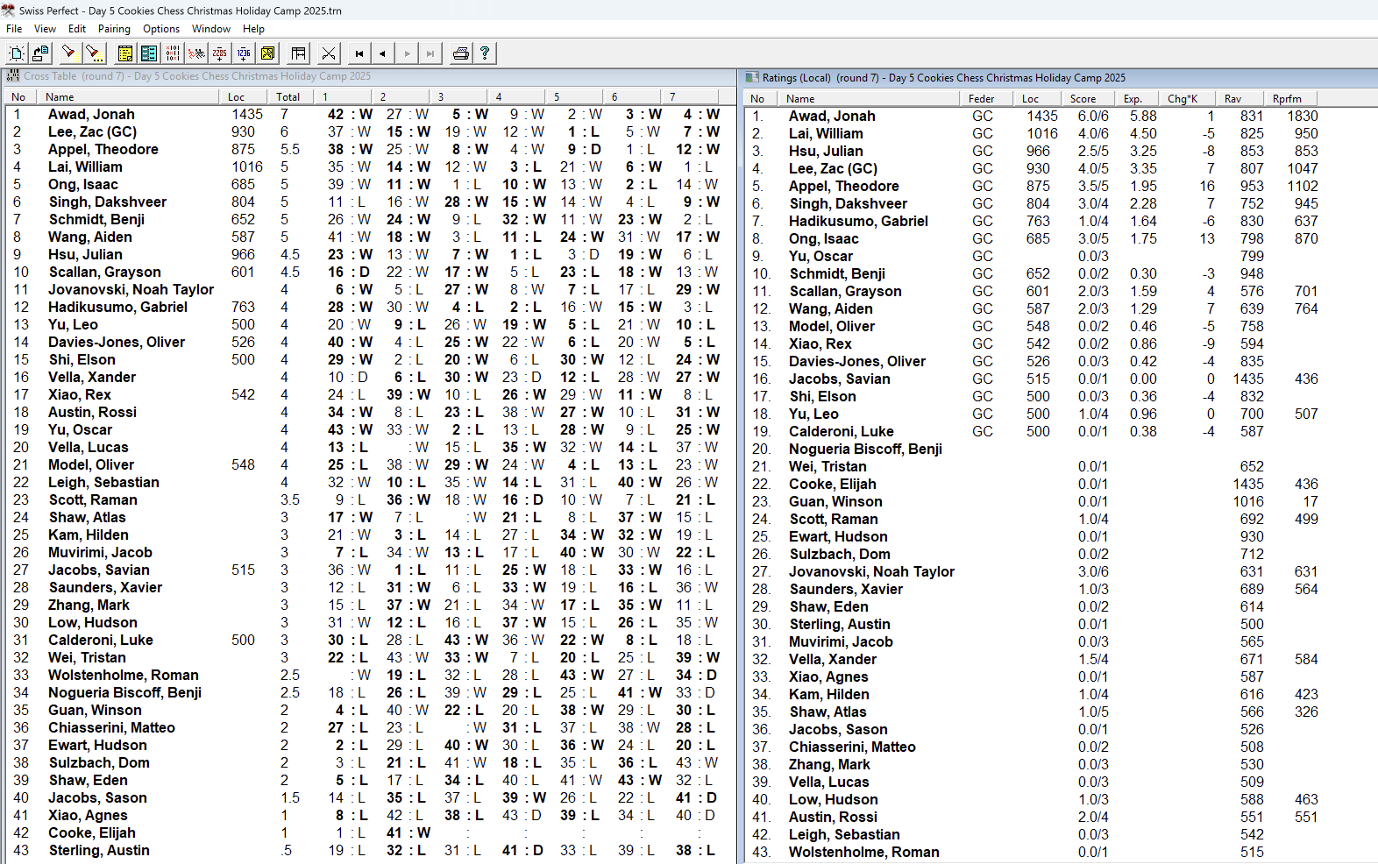Viewport: 1378px width, 864px height.
Task: Select 'Singh, Dakshveer' in the Cross Table
Action: 107,202
